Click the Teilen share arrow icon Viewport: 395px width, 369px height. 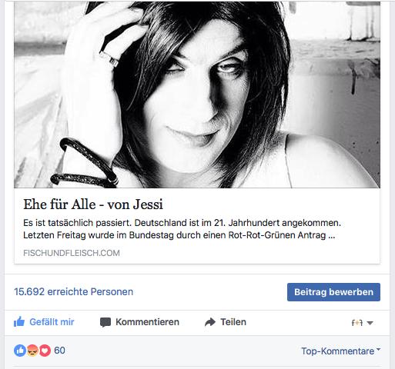click(x=210, y=322)
